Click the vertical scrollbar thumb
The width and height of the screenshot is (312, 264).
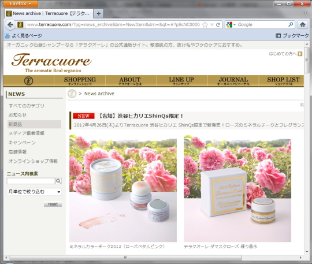click(307, 60)
